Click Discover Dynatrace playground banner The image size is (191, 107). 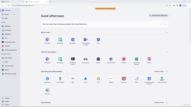tap(105, 9)
